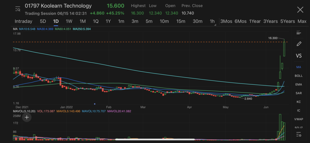Add an indicator with plus button

pos(27,117)
